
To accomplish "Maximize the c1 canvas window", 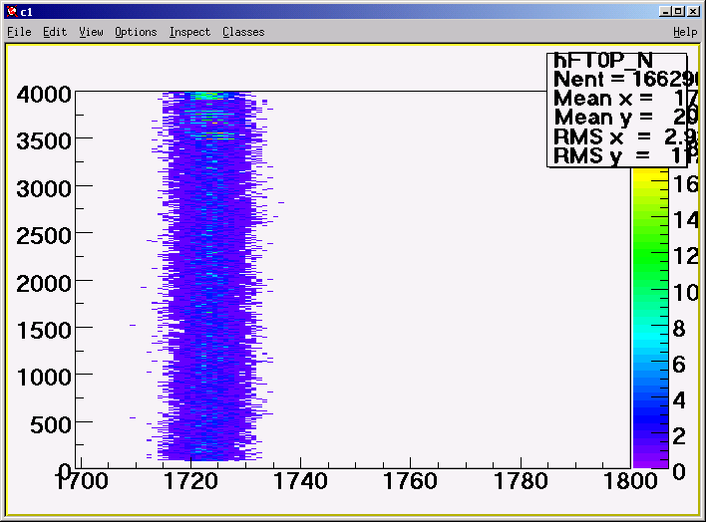I will pos(679,11).
